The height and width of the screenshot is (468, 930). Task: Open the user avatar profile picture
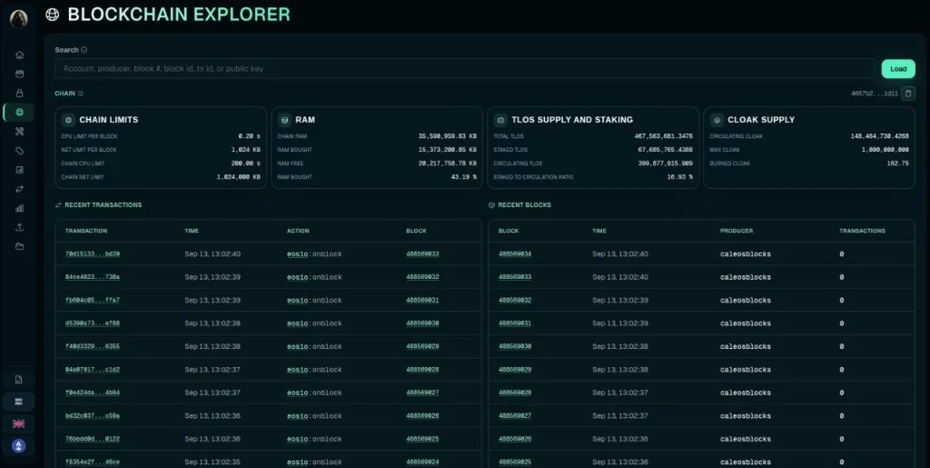click(18, 18)
